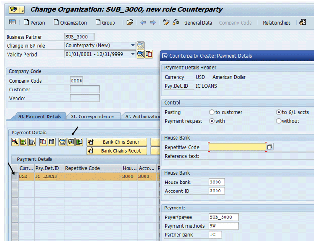
Task: Click the Bank Chns Sendr button
Action: coord(117,142)
